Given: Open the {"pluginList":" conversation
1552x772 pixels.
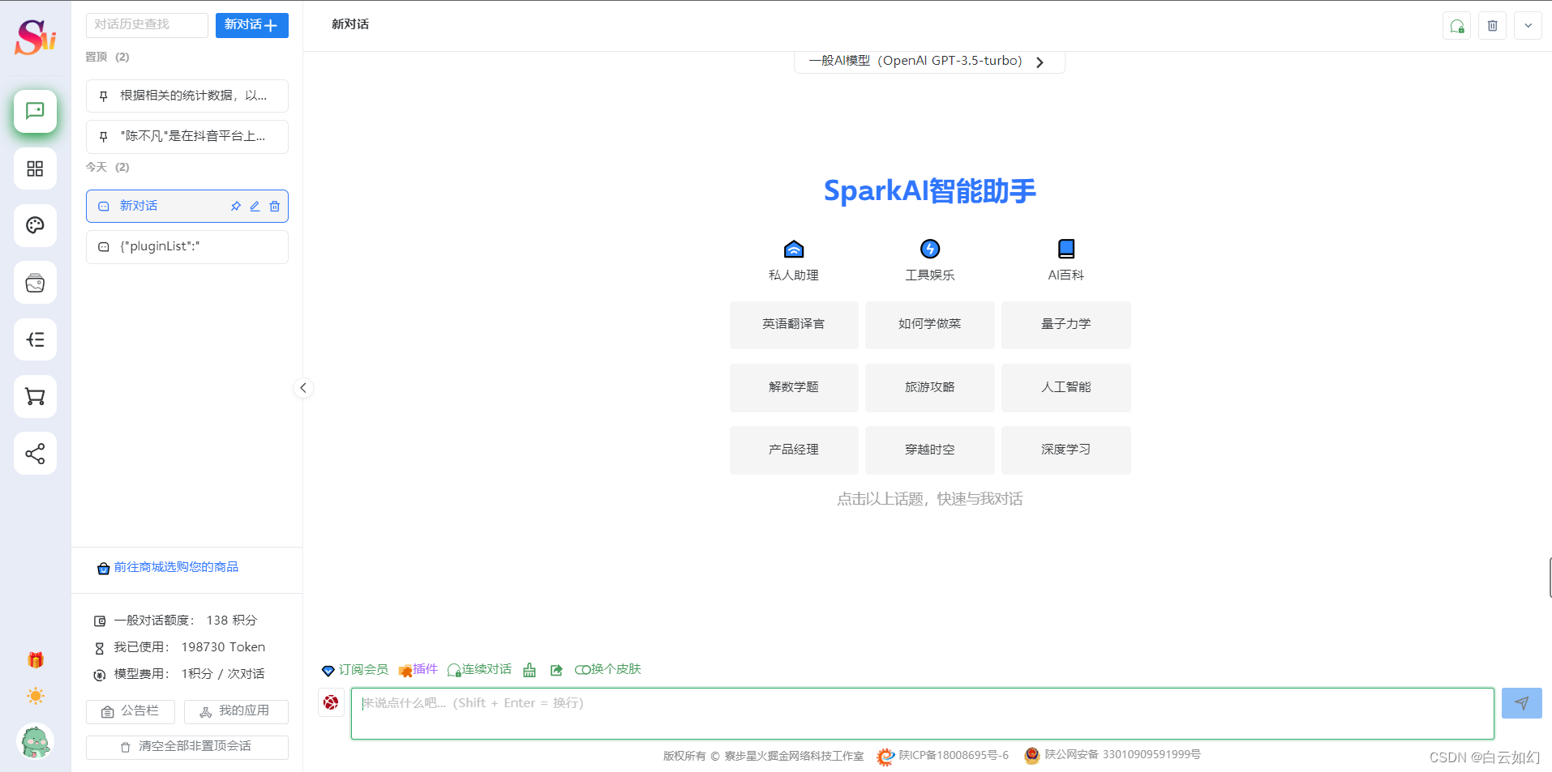Looking at the screenshot, I should (x=187, y=247).
